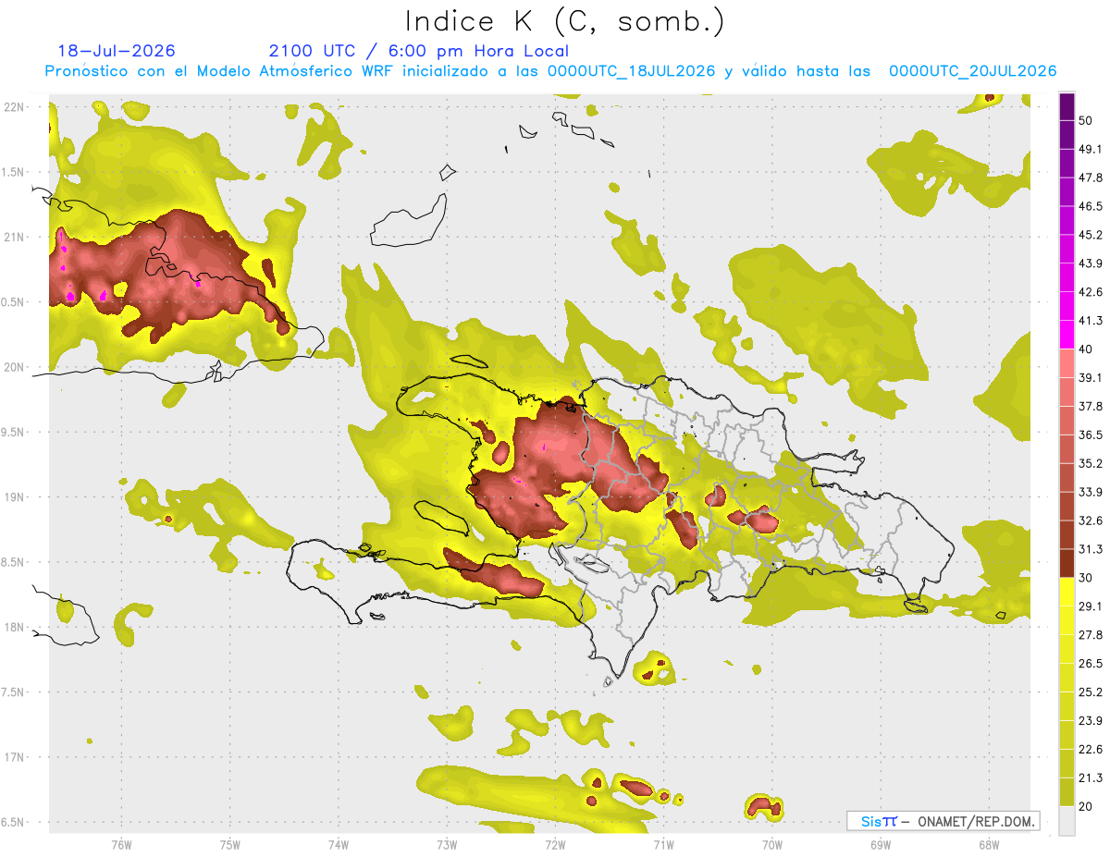This screenshot has width=1110, height=857.
Task: Click the '73W' longitude axis label
Action: (447, 844)
